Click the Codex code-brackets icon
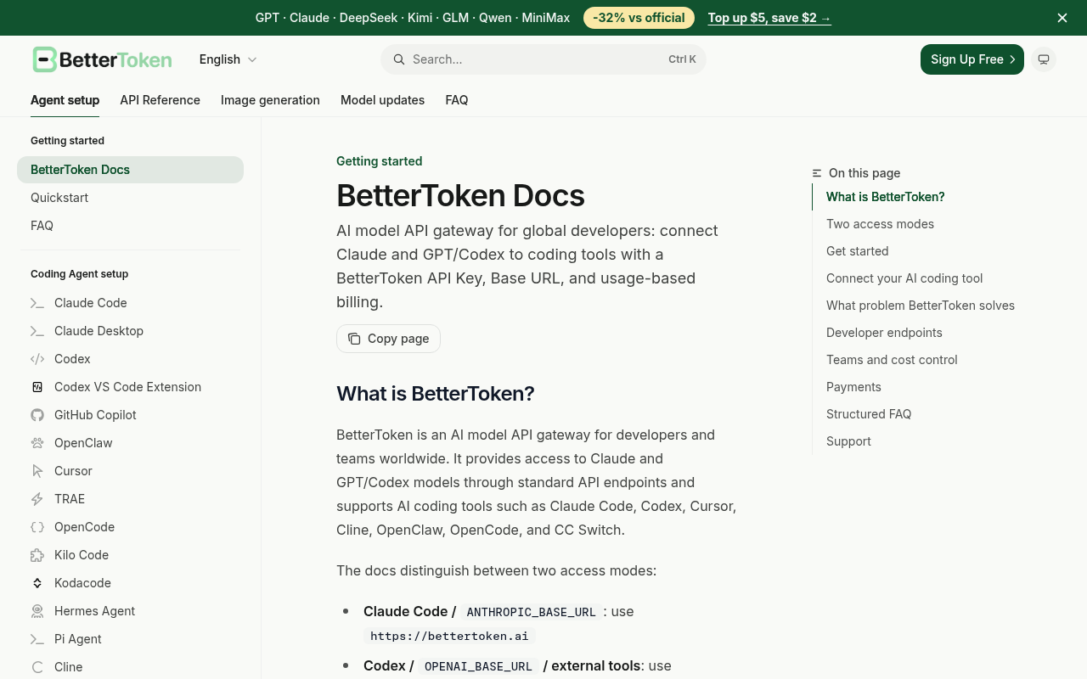1087x679 pixels. point(37,359)
